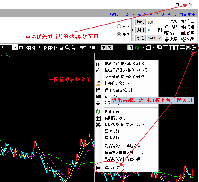Click the 反集 invert set icon

[167, 39]
